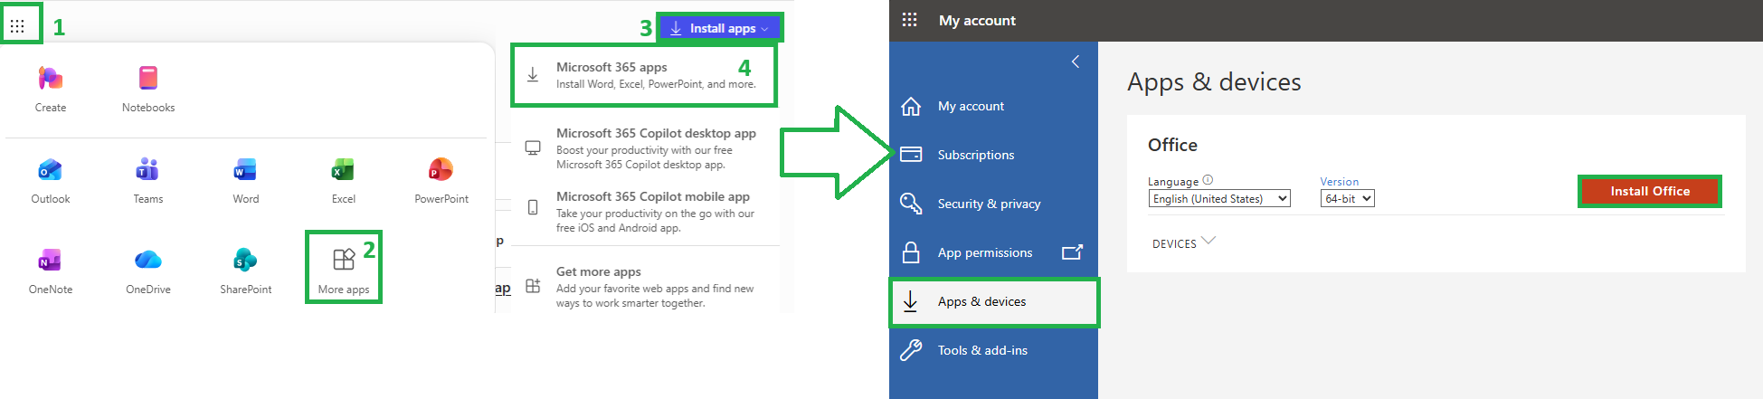Viewport: 1763px width, 399px height.
Task: Launch OneNote from the app list
Action: tap(51, 271)
